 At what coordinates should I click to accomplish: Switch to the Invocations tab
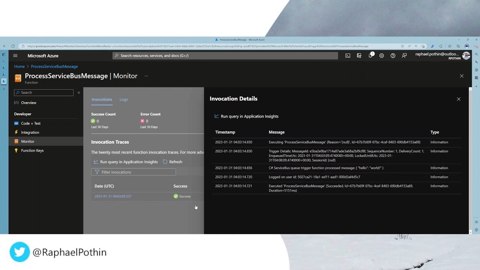click(102, 99)
